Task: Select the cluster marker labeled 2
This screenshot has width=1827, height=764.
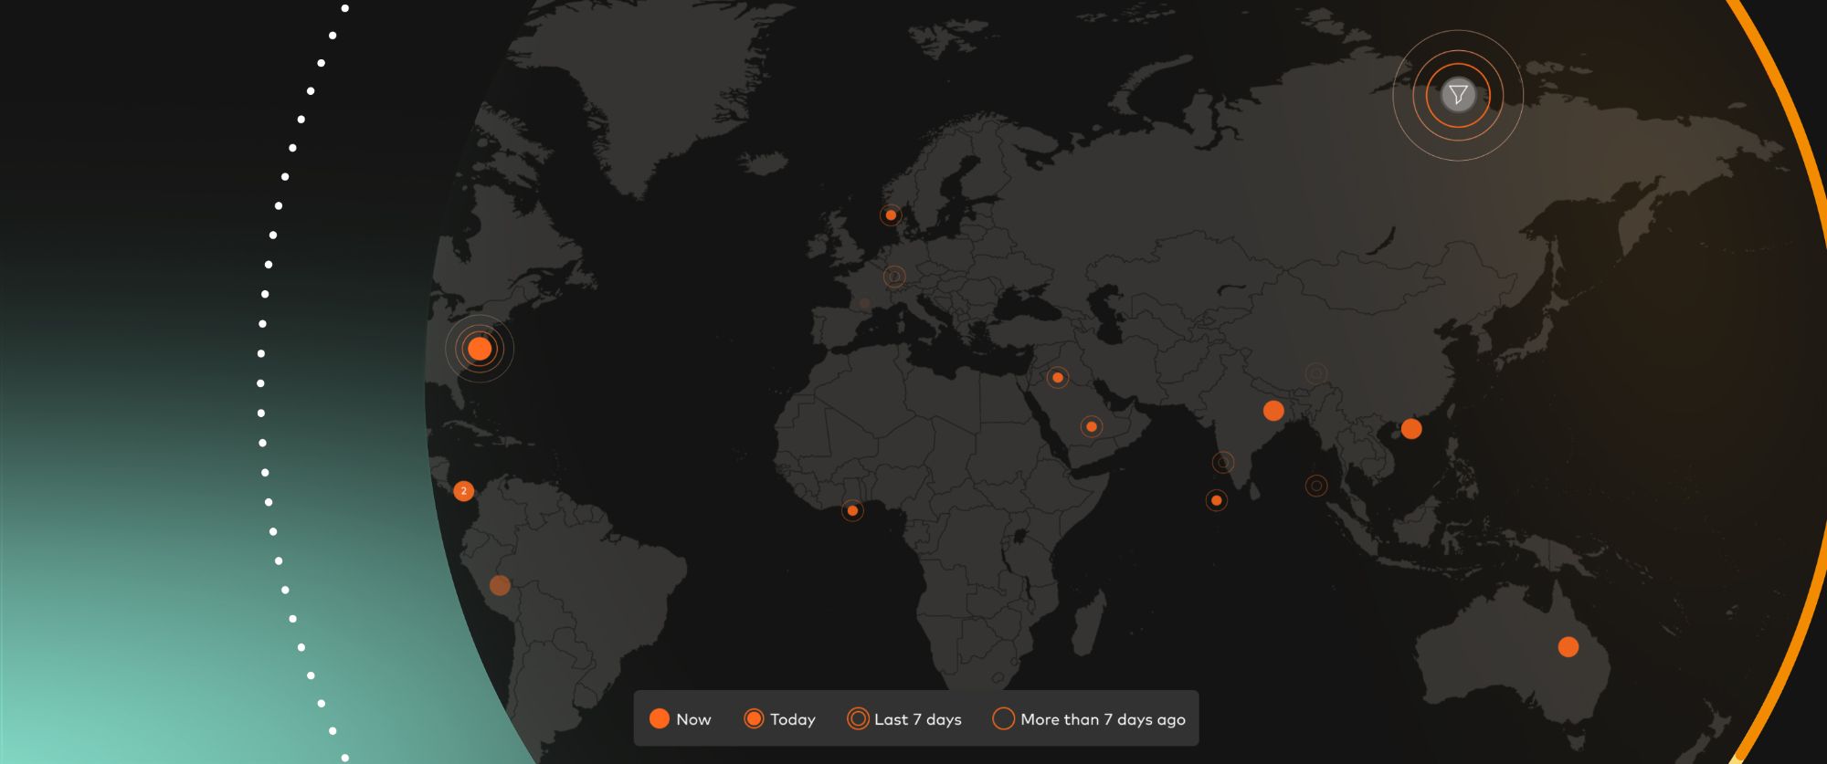Action: tap(464, 491)
